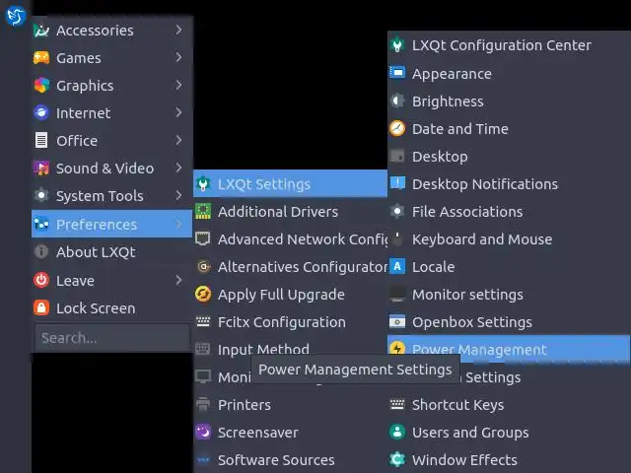Open File Associations entry
The width and height of the screenshot is (631, 473).
tap(509, 212)
